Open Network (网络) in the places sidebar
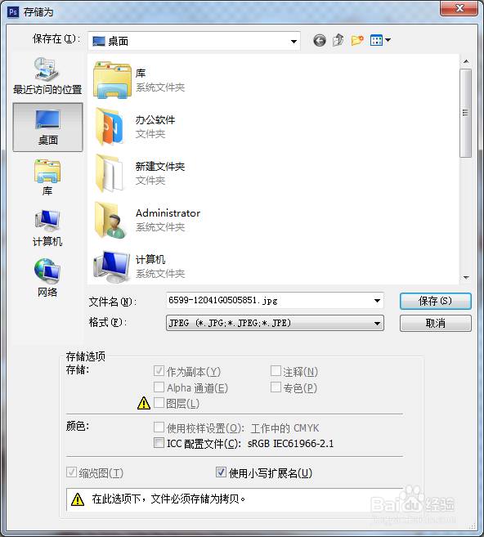The image size is (484, 537). click(47, 278)
